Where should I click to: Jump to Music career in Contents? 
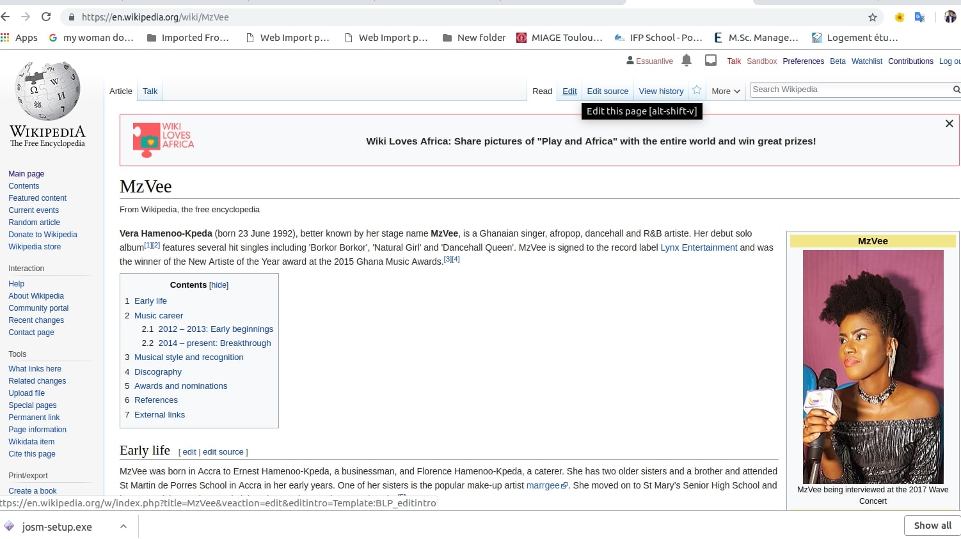tap(159, 316)
